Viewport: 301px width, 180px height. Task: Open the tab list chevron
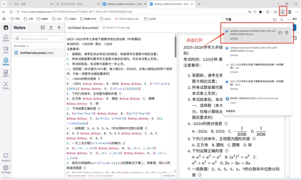(4, 4)
